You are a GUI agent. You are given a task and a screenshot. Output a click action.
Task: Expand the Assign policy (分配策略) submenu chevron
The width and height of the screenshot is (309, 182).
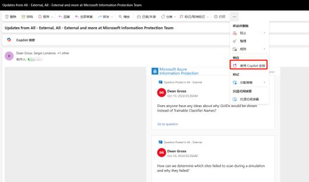pyautogui.click(x=264, y=82)
